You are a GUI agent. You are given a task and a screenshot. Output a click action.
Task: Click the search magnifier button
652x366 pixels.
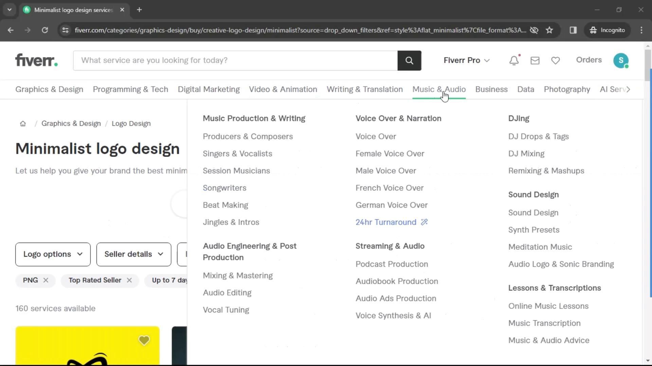point(409,61)
